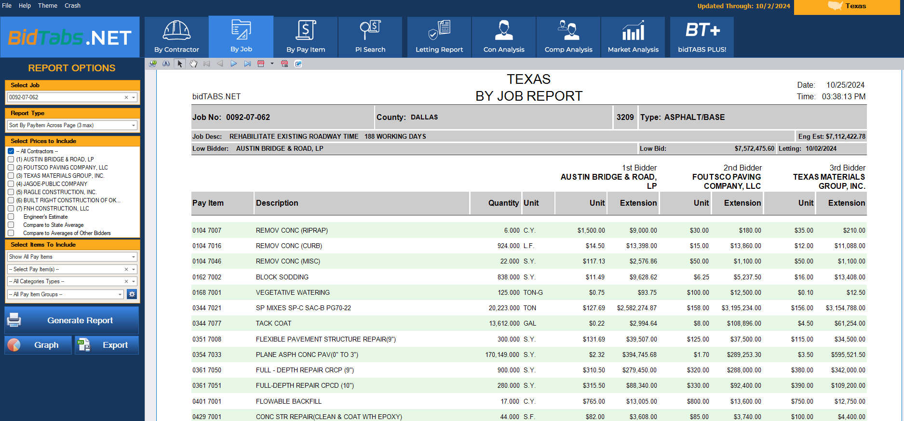Check Ragle Construction, Inc. checkbox
Viewport: 904px width, 421px height.
[x=11, y=192]
